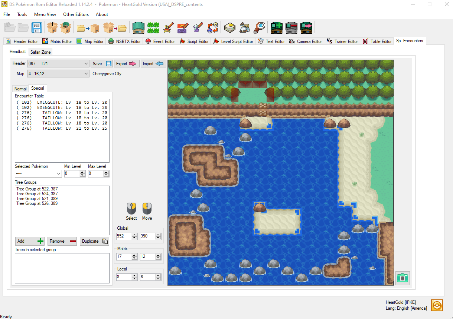
Task: Activate the Move mouse mode
Action: (147, 209)
